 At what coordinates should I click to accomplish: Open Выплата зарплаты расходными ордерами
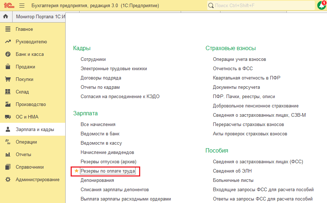tap(126, 199)
